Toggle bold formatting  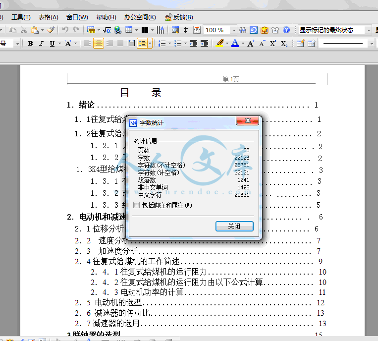coord(30,44)
